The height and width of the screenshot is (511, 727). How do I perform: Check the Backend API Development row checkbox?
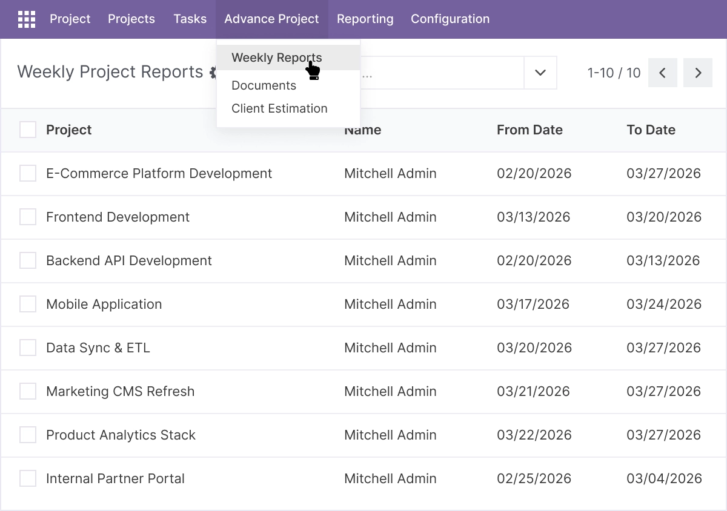pyautogui.click(x=28, y=260)
